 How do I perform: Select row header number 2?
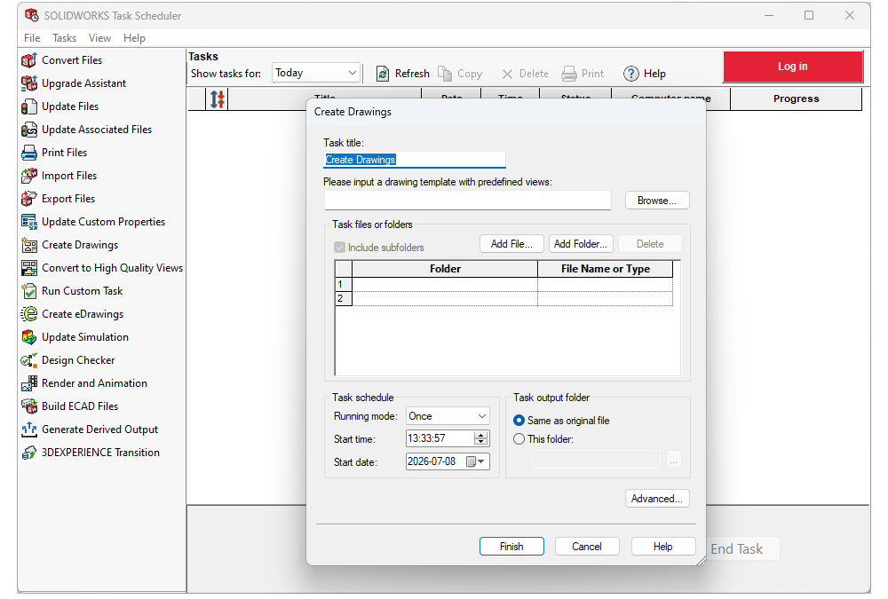[x=343, y=298]
